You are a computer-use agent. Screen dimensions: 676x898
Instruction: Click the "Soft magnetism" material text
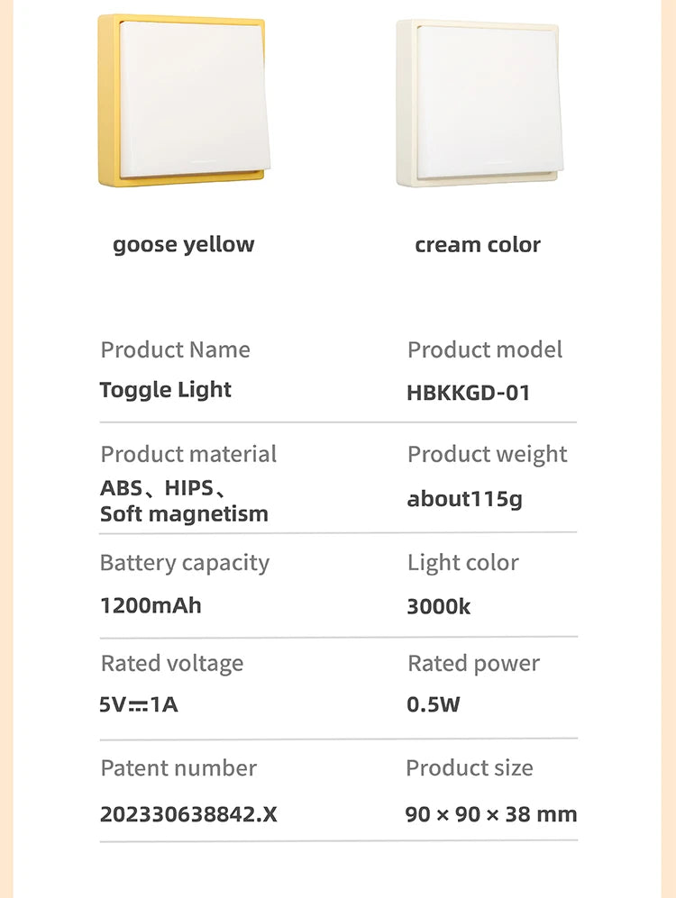[184, 514]
